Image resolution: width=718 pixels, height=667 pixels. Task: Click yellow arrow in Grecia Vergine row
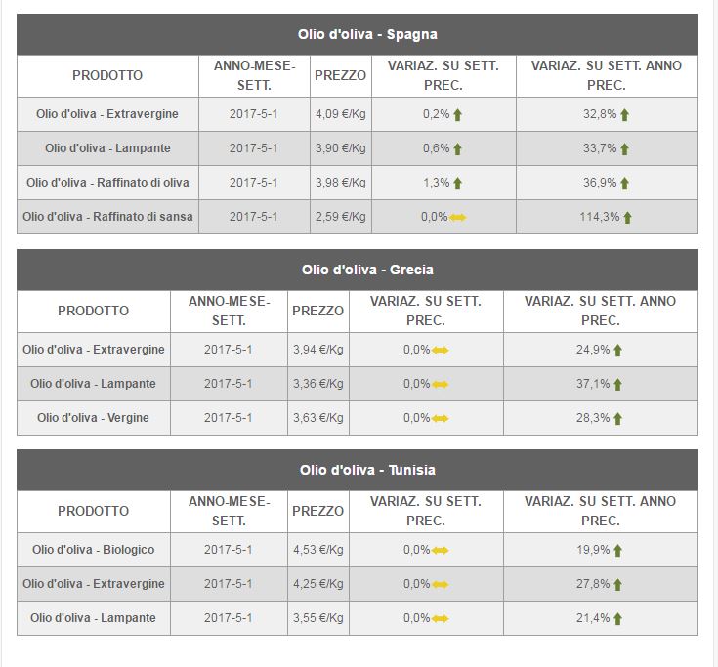click(440, 418)
